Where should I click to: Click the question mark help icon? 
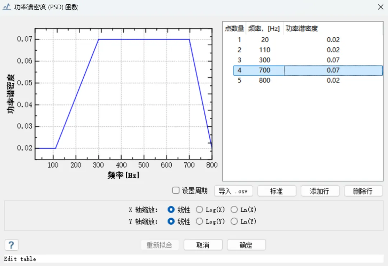[11, 245]
